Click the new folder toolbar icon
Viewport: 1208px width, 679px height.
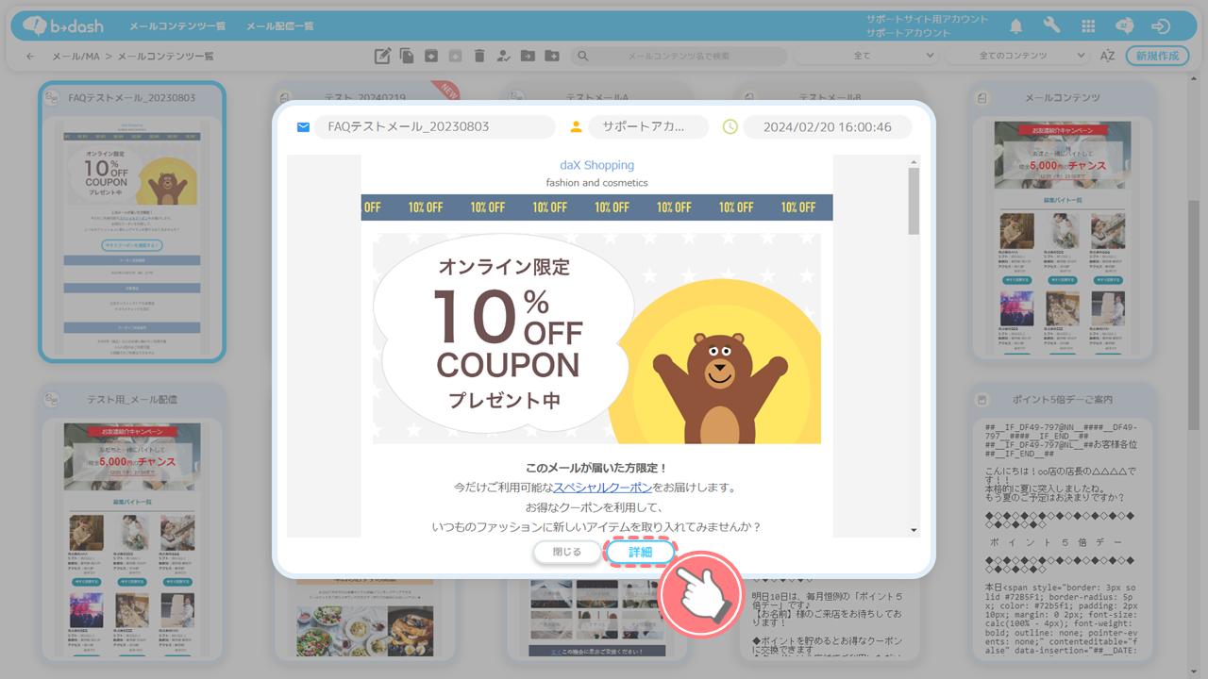click(552, 57)
